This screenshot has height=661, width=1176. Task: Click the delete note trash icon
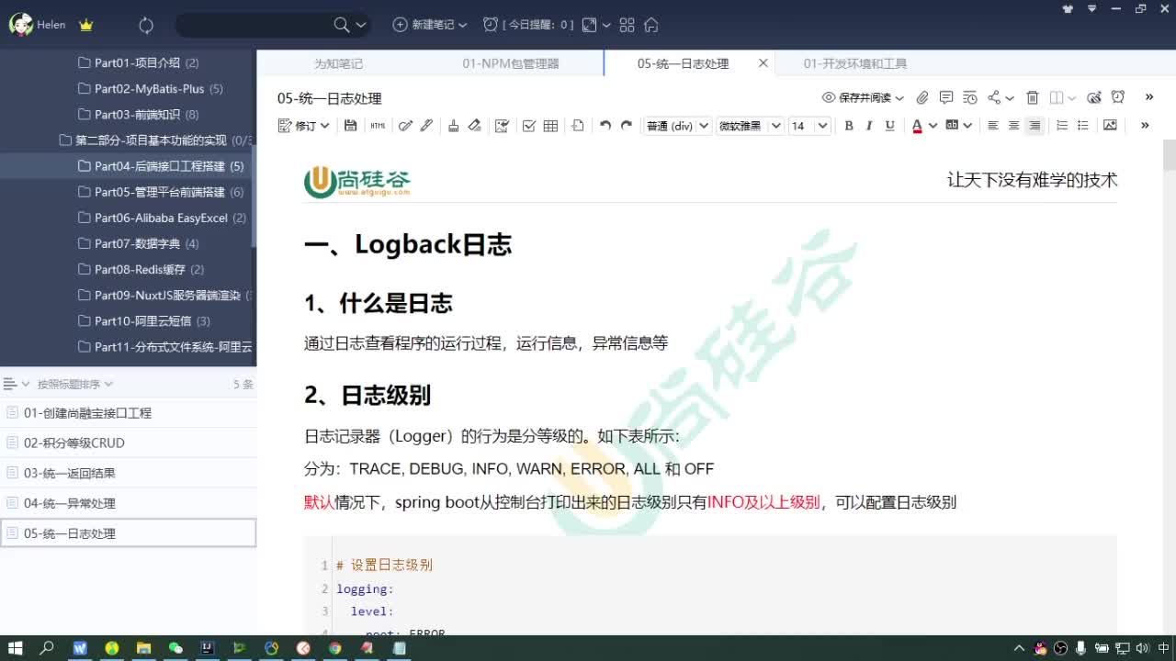[x=1032, y=97]
